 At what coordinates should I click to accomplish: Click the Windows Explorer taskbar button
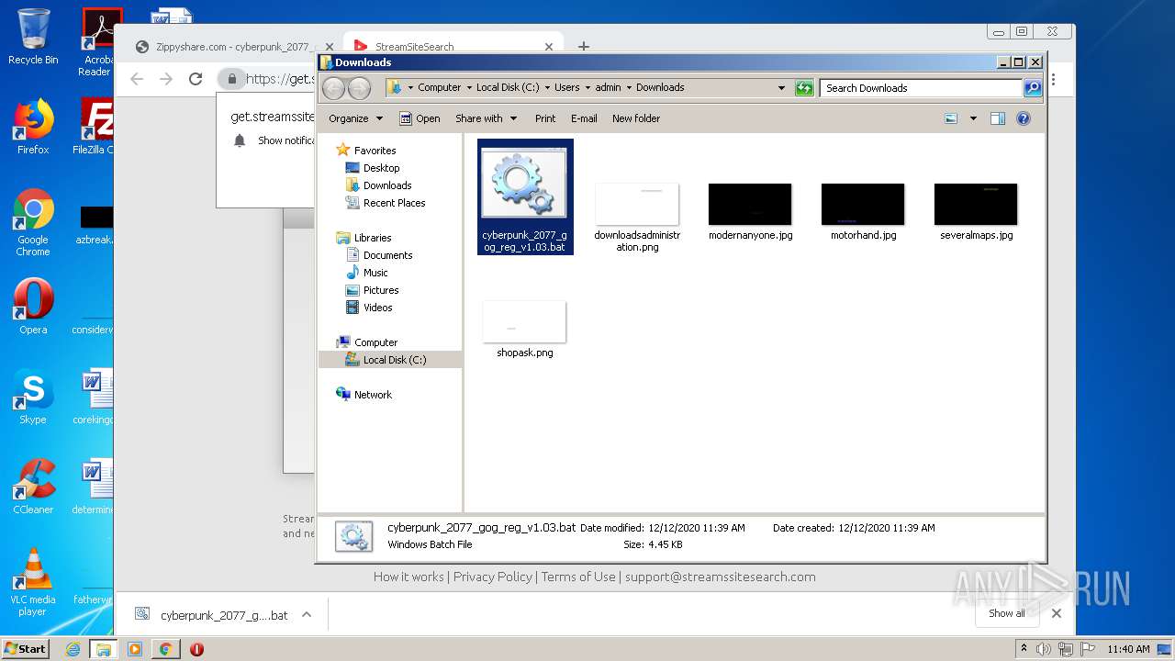coord(104,649)
